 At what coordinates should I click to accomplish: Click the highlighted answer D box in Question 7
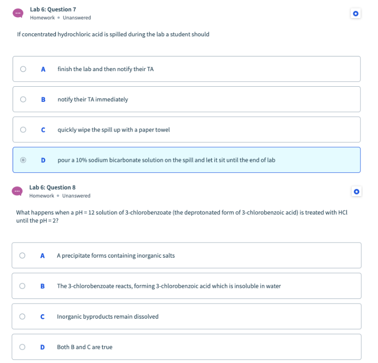[x=186, y=160]
